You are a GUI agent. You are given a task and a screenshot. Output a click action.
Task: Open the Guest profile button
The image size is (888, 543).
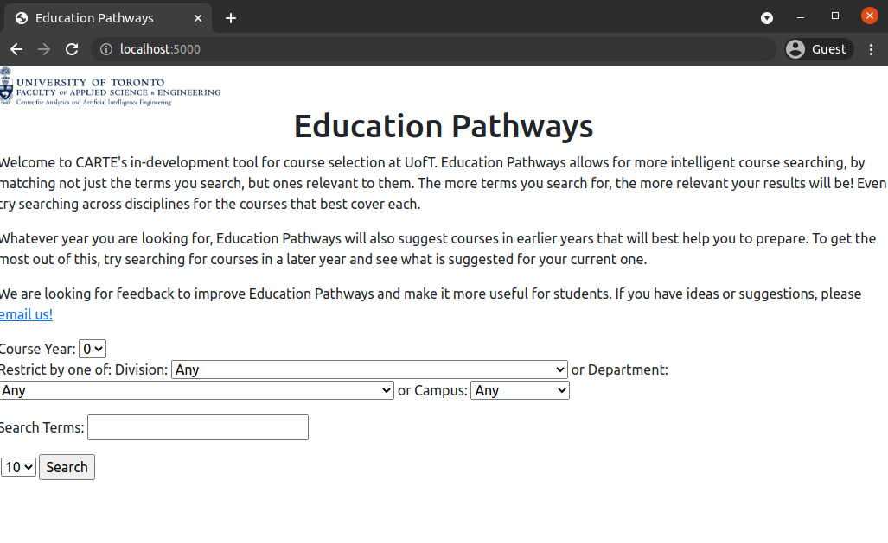point(819,50)
